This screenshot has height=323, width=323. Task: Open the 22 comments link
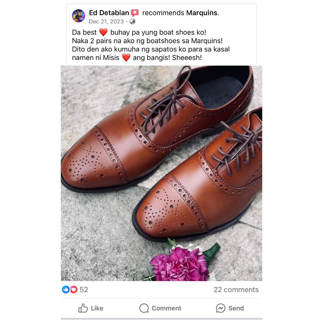point(236,290)
